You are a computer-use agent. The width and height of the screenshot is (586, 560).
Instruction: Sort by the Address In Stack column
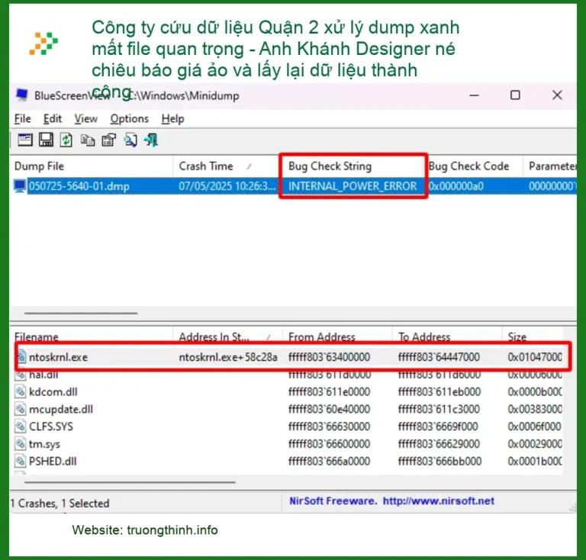click(x=227, y=336)
